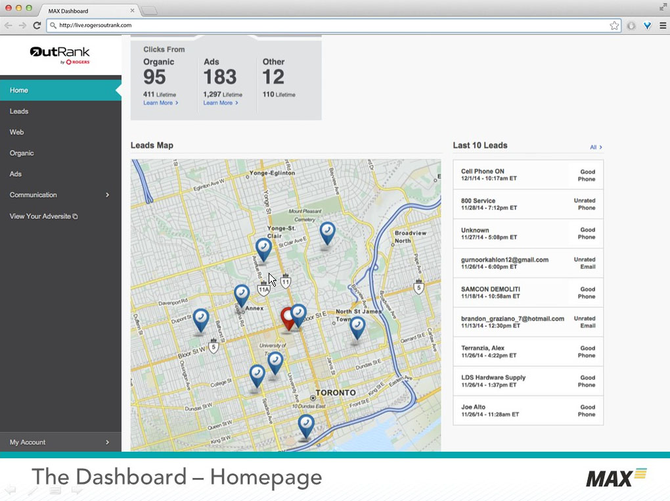Open a new browser tab

point(149,11)
